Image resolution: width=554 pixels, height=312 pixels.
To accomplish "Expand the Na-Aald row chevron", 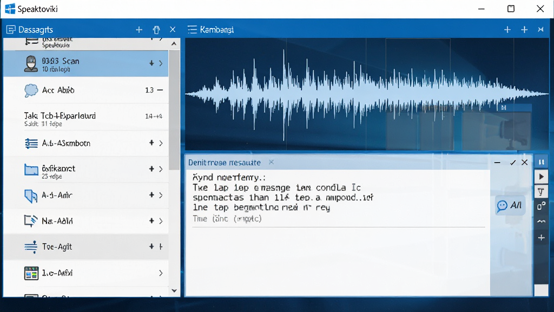I will coord(161,221).
